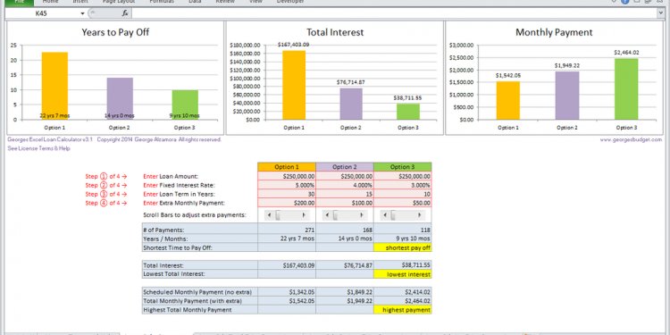This screenshot has width=670, height=335.
Task: Click 'Scroll Bars to adjust extra payments:' label
Action: pos(195,215)
